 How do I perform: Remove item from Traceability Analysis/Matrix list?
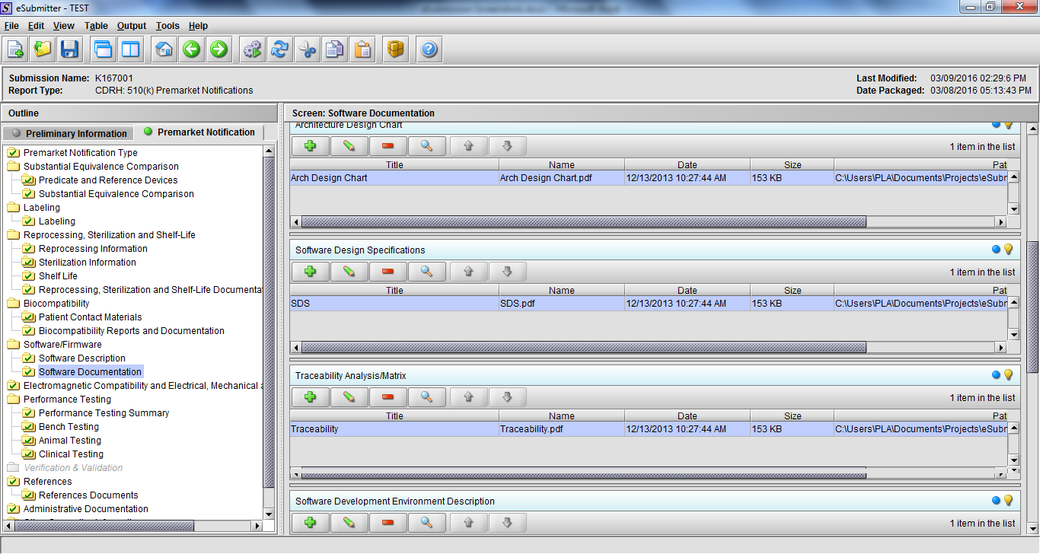[388, 397]
